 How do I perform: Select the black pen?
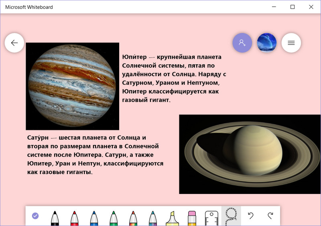coord(55,218)
